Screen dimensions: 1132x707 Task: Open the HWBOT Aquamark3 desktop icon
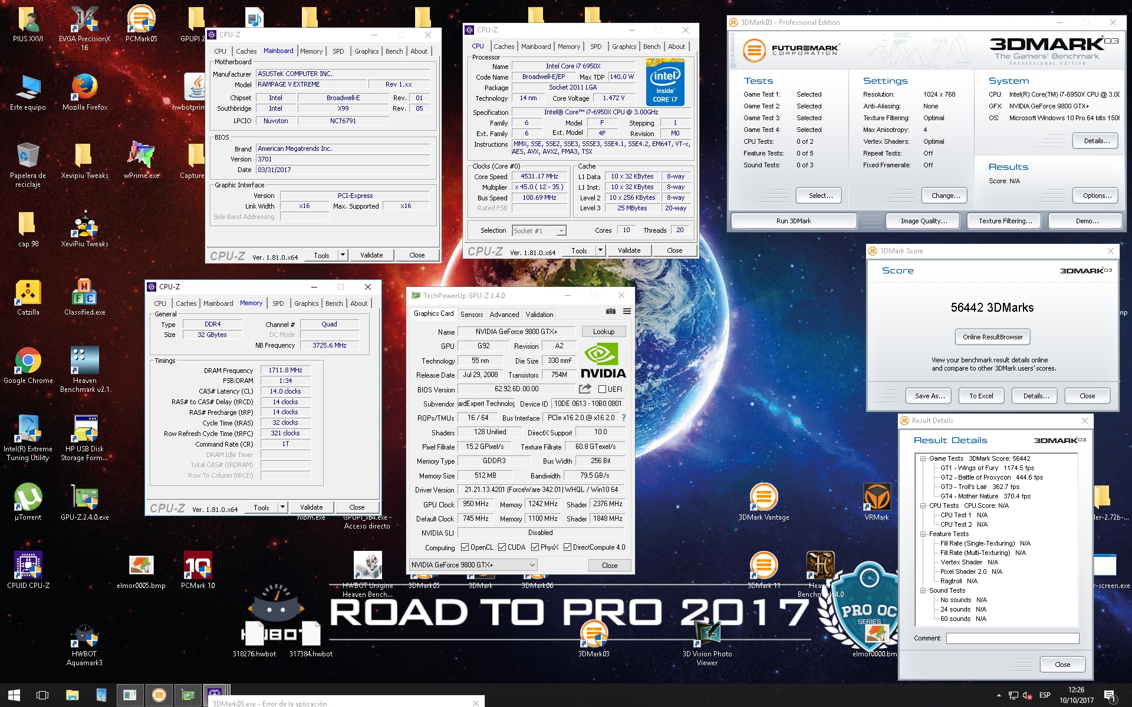(84, 645)
